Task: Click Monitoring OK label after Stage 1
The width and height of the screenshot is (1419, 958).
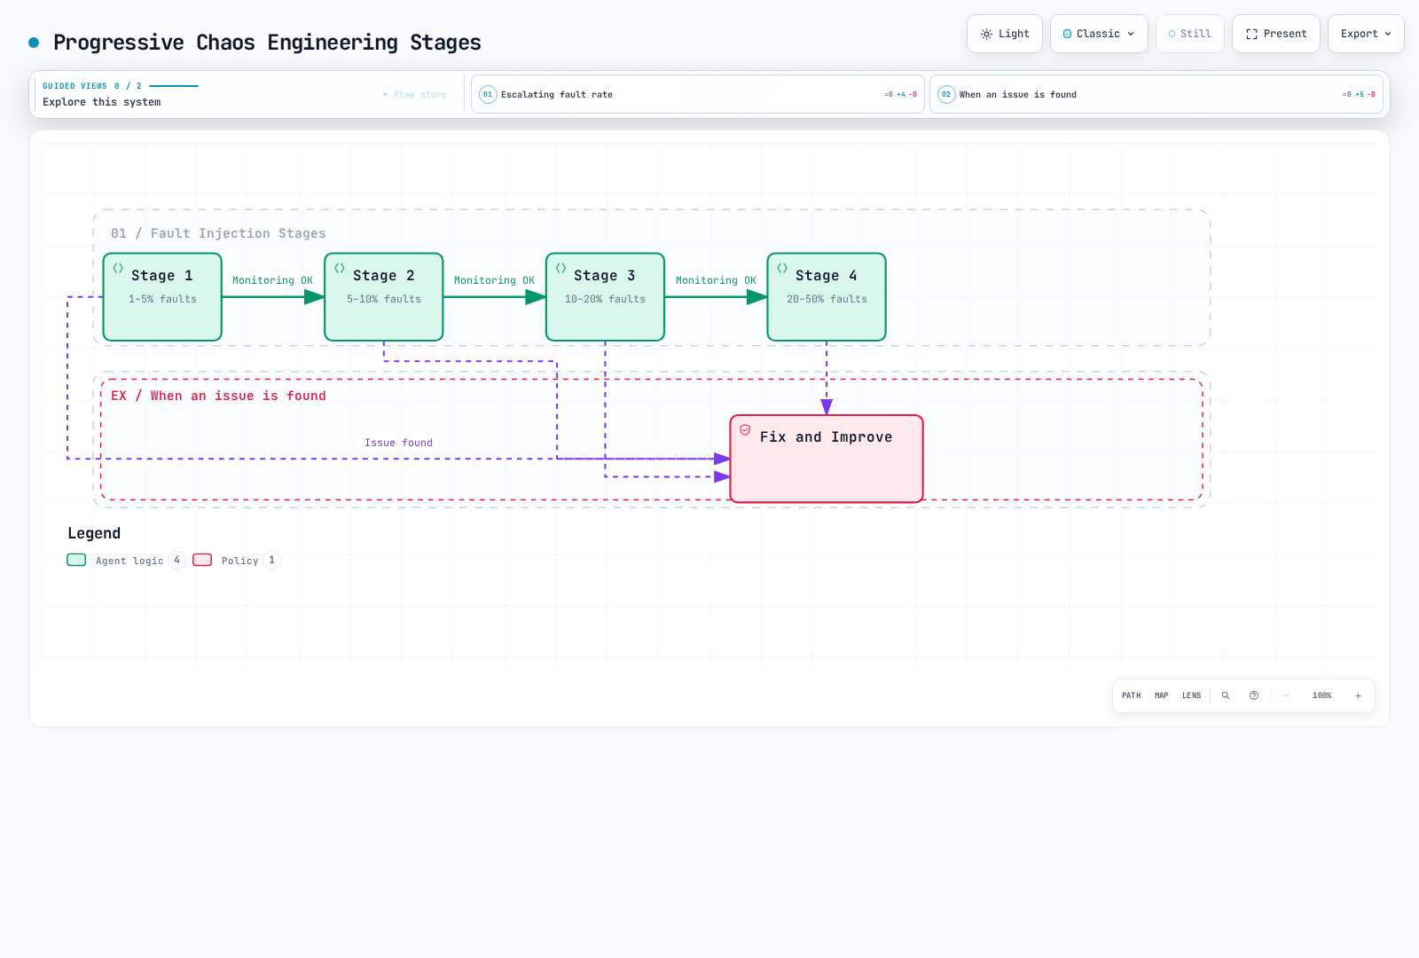Action: pos(272,280)
